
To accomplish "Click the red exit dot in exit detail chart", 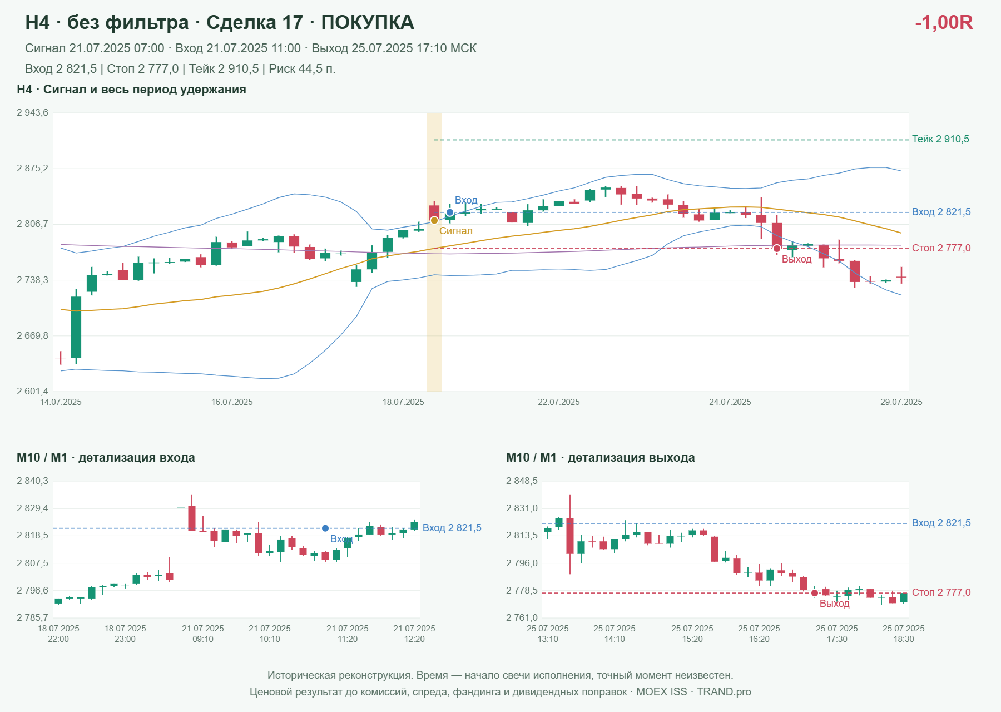I will 815,593.
